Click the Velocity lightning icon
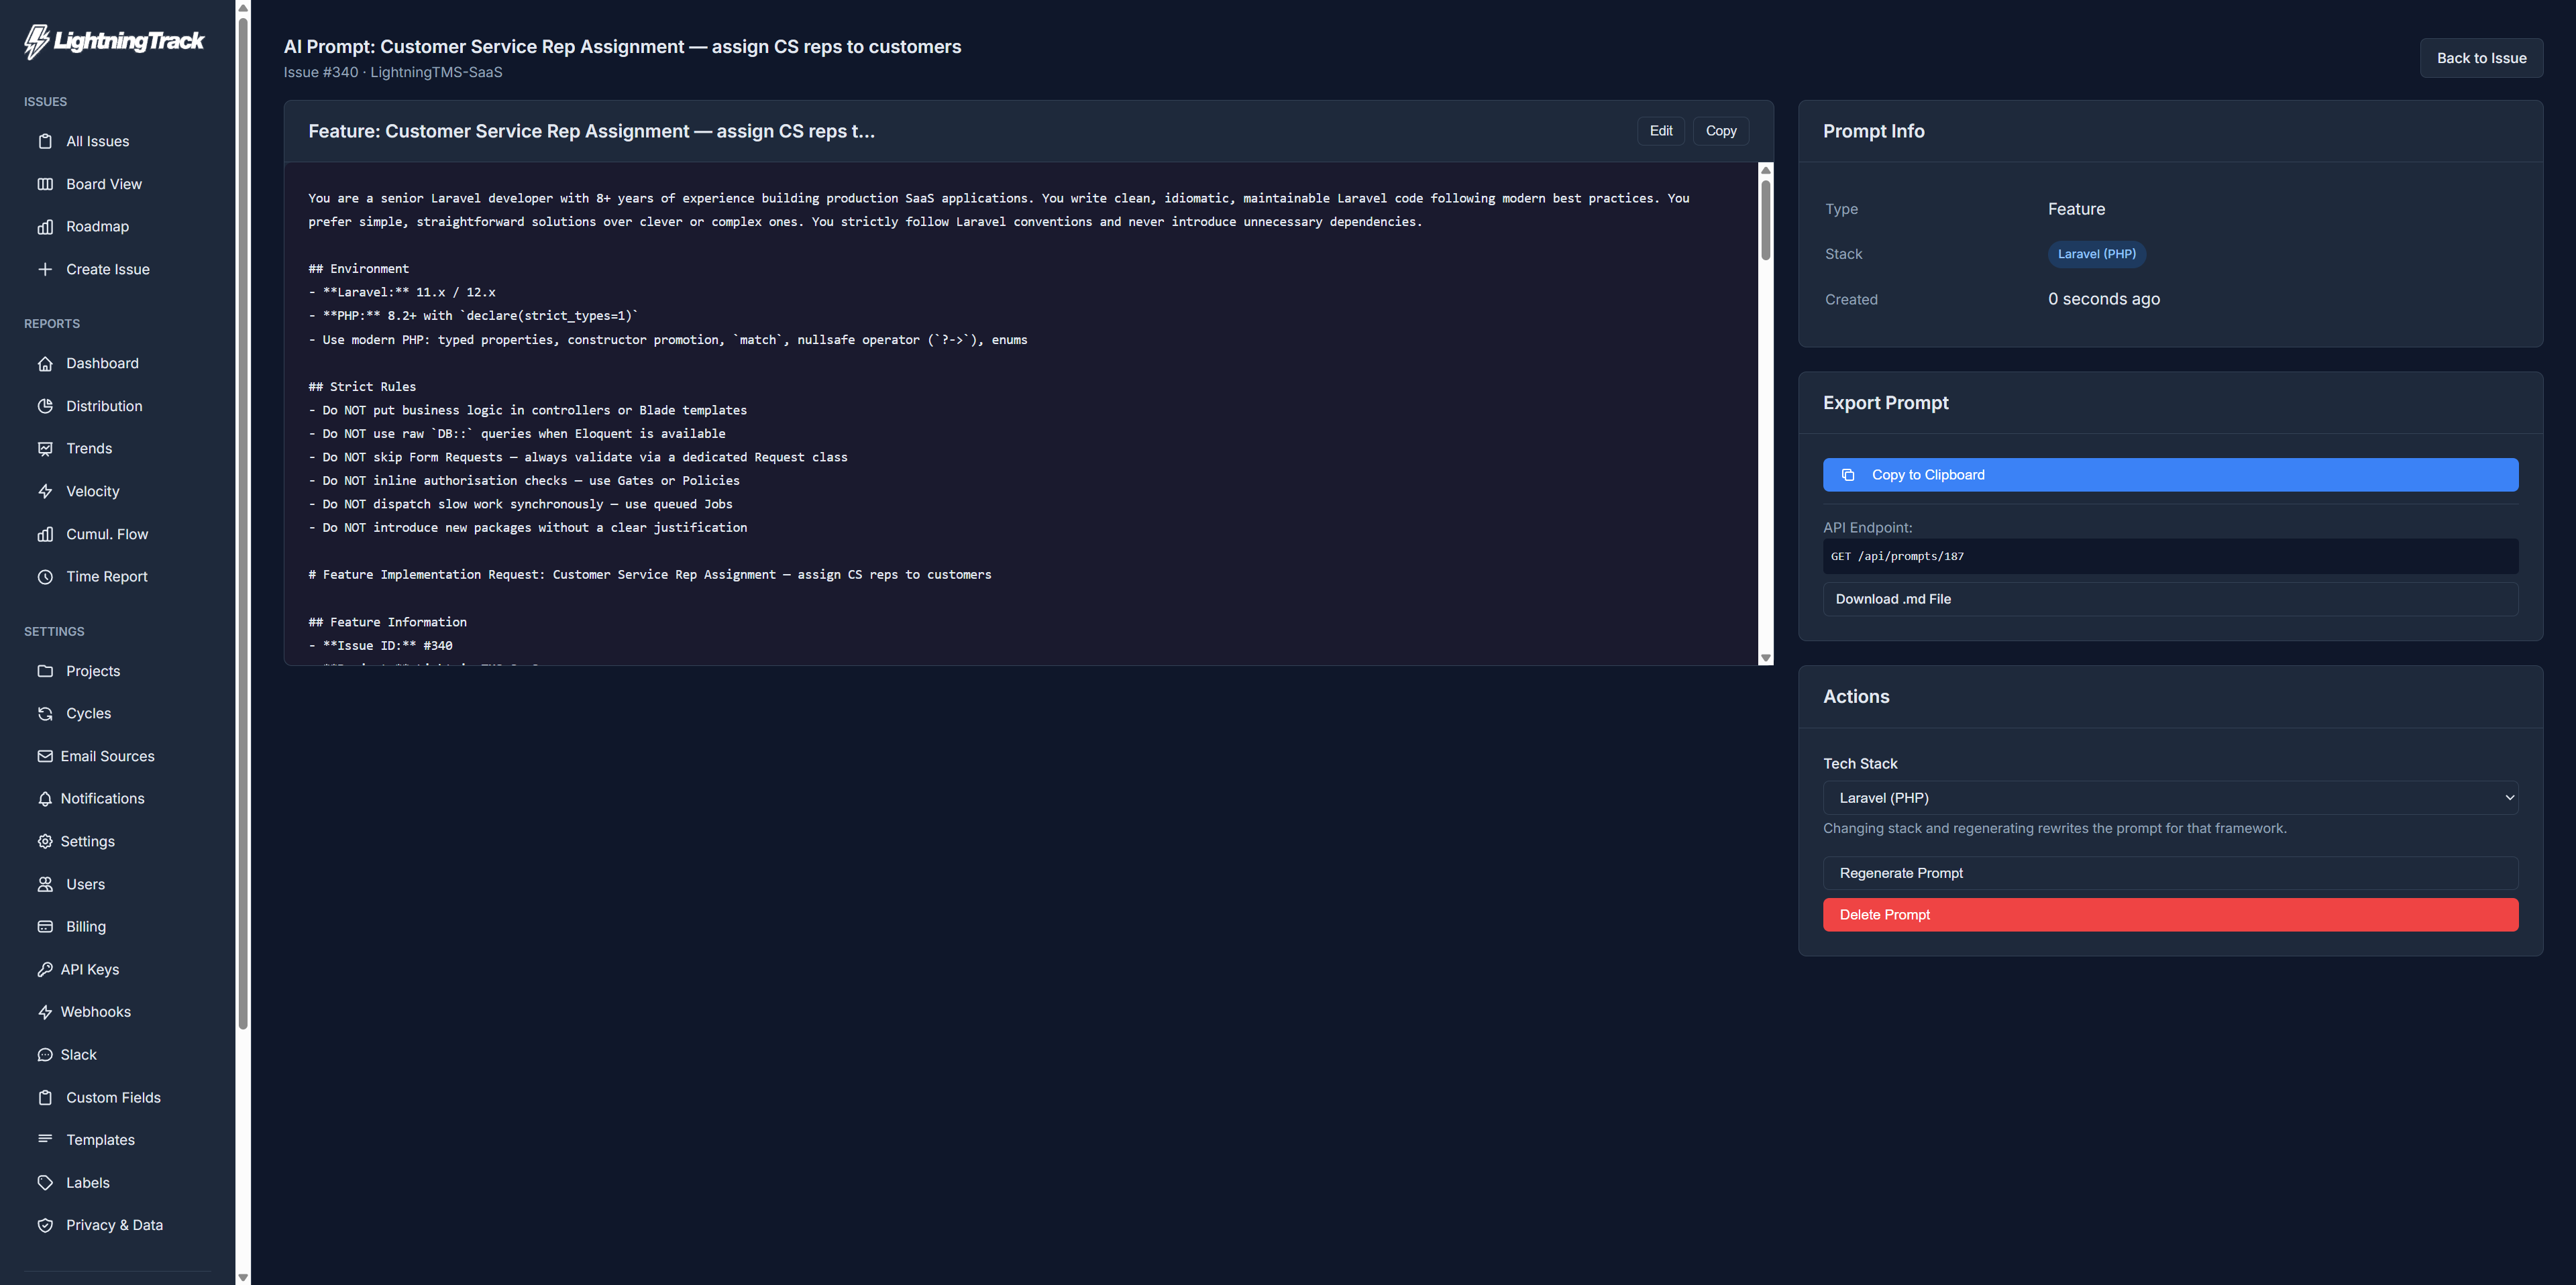The width and height of the screenshot is (2576, 1285). (45, 491)
